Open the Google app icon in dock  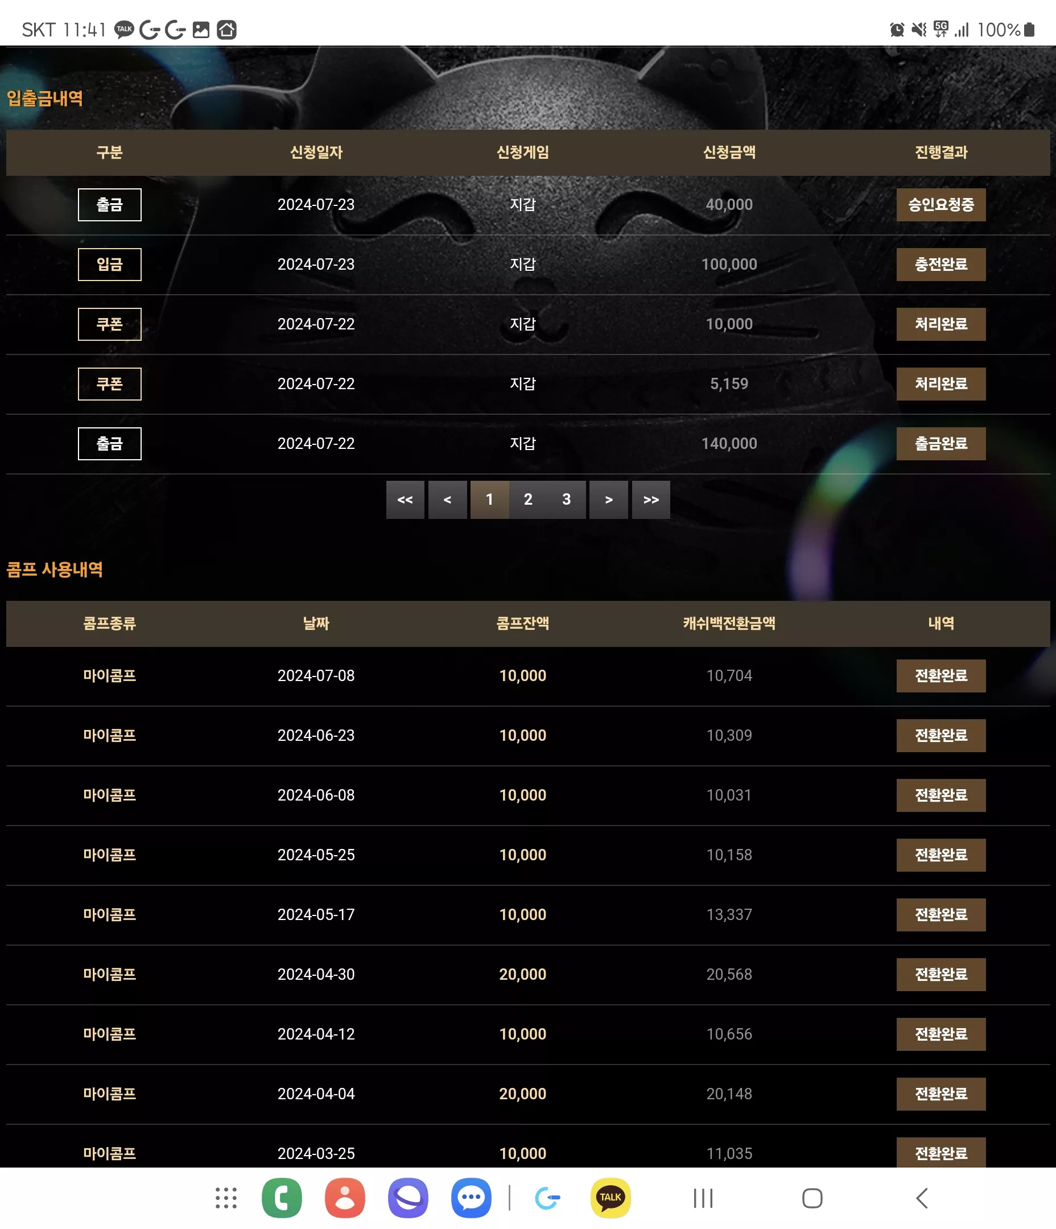pyautogui.click(x=547, y=1198)
